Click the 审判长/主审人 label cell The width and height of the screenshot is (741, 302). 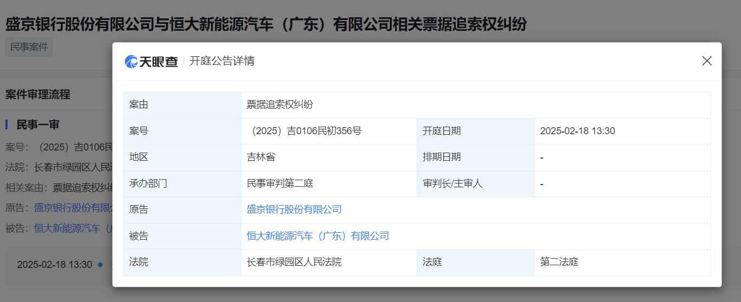tap(476, 183)
